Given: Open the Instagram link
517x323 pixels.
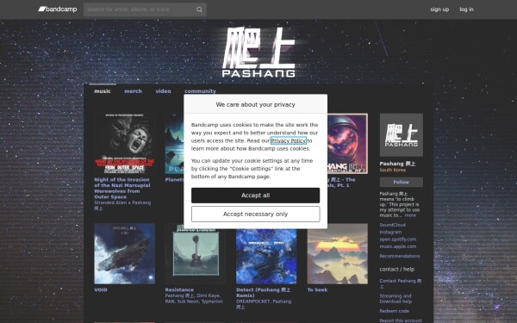Looking at the screenshot, I should (x=390, y=232).
